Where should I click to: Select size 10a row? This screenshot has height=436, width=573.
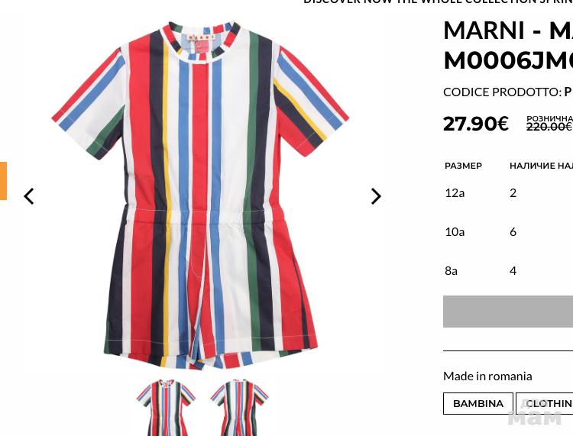pos(508,232)
